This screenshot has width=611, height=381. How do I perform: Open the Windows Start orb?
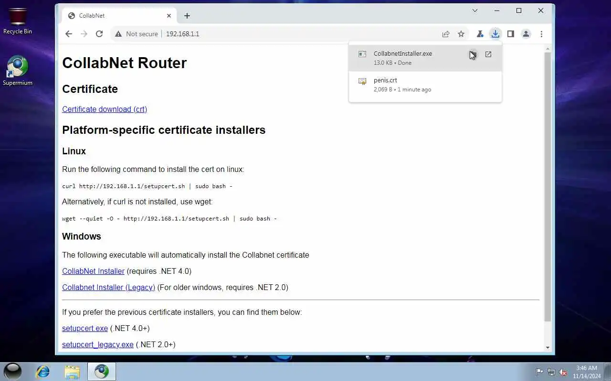point(13,371)
